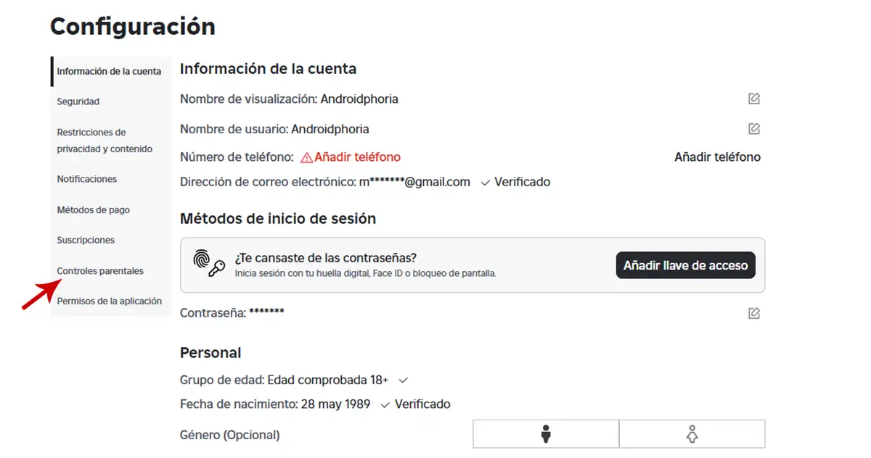Screen dimensions: 871x458
Task: Click the email Verificado checkmark
Action: click(486, 183)
